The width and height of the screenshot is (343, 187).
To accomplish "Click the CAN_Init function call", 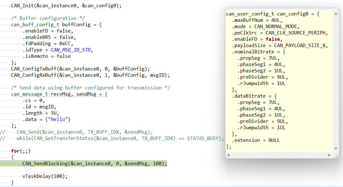I will point(66,6).
